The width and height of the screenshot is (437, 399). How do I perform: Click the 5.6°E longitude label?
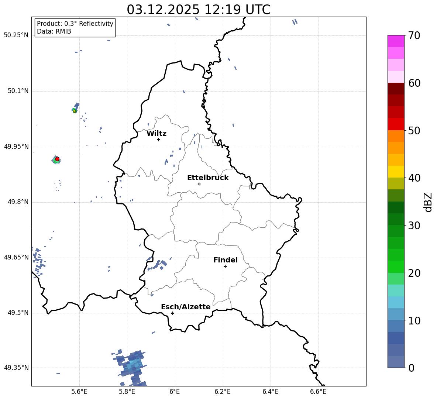[x=79, y=392]
